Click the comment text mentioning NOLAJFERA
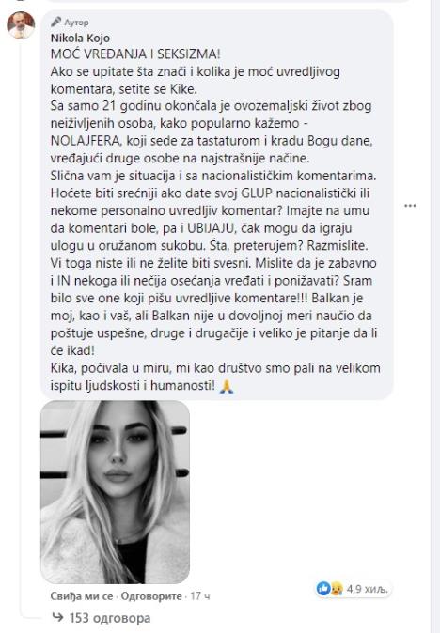The width and height of the screenshot is (440, 633). (212, 141)
